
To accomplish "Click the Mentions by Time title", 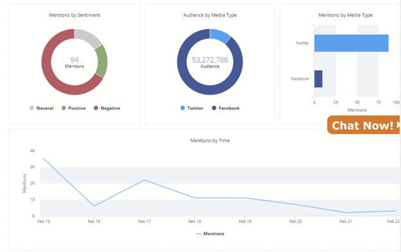I will 210,140.
